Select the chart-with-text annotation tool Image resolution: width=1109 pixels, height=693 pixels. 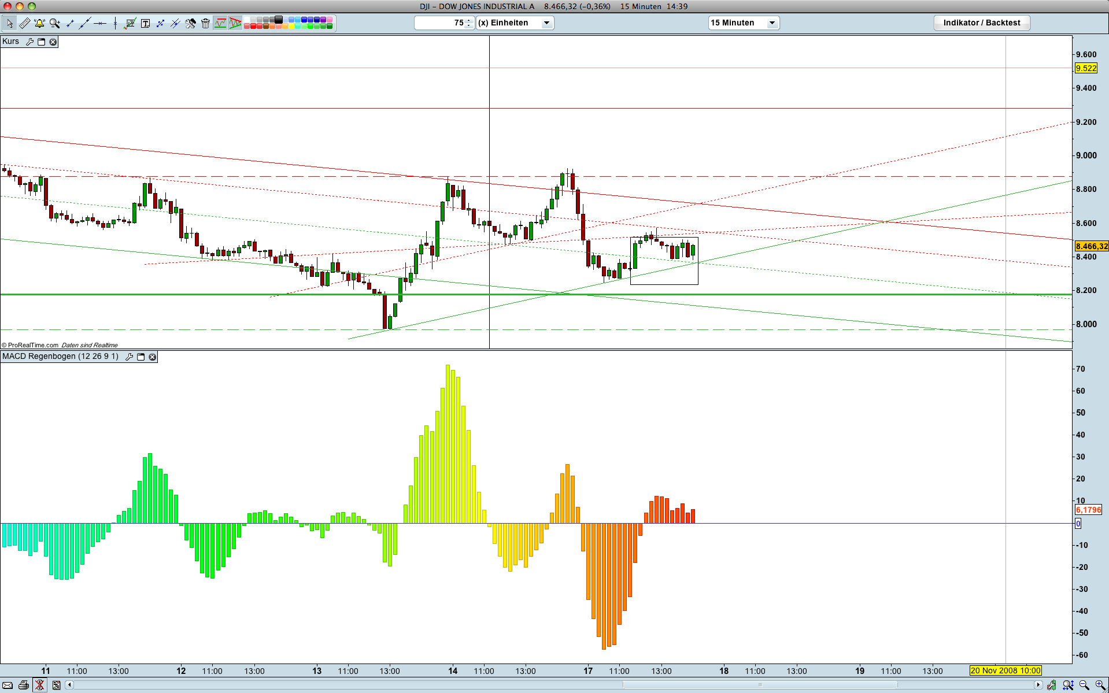click(130, 23)
